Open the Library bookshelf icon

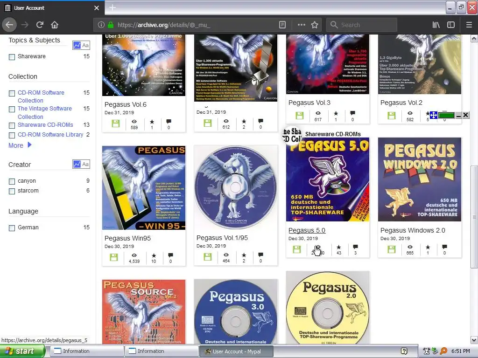pyautogui.click(x=436, y=25)
